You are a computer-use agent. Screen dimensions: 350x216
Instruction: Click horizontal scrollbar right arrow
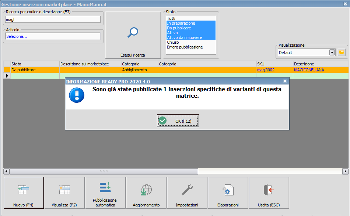point(345,171)
